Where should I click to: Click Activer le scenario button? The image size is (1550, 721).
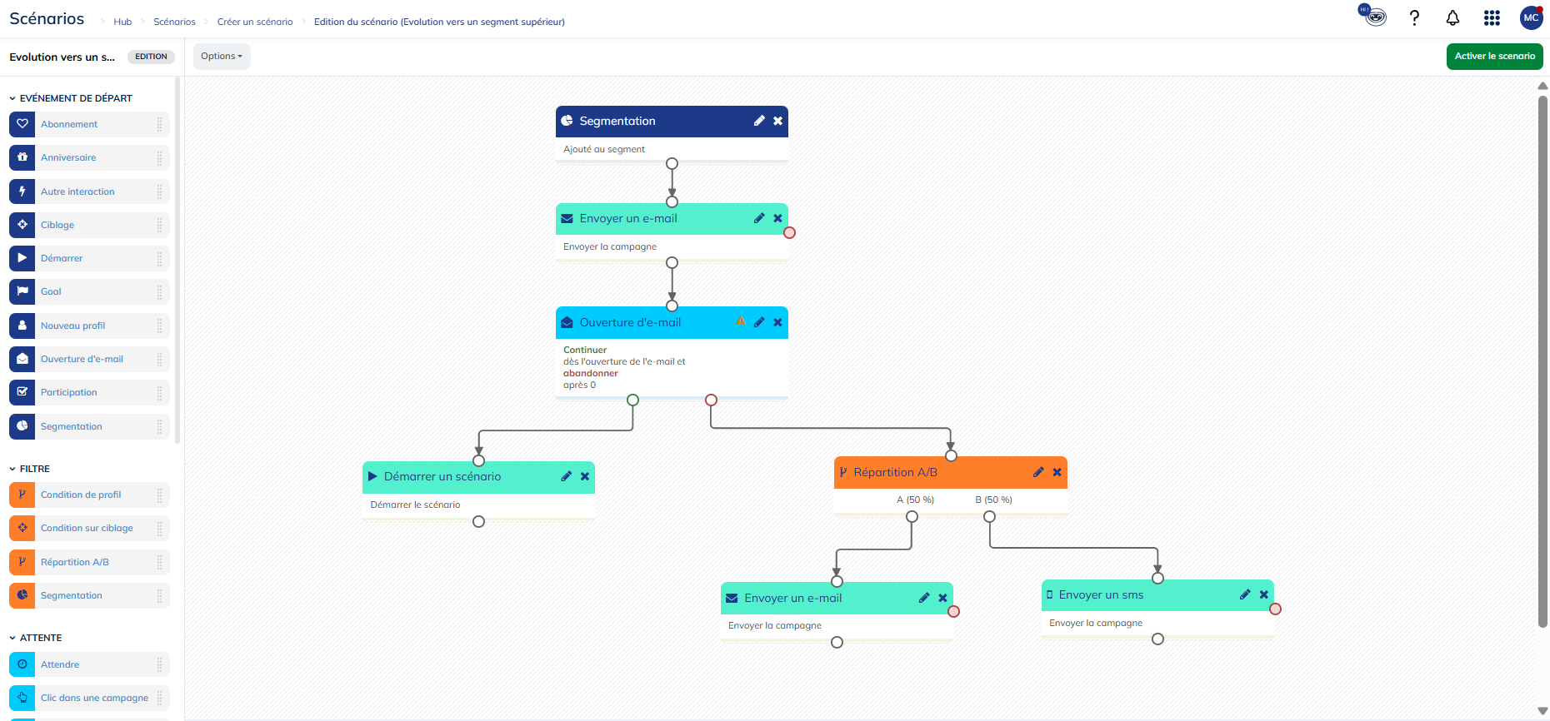1494,57
